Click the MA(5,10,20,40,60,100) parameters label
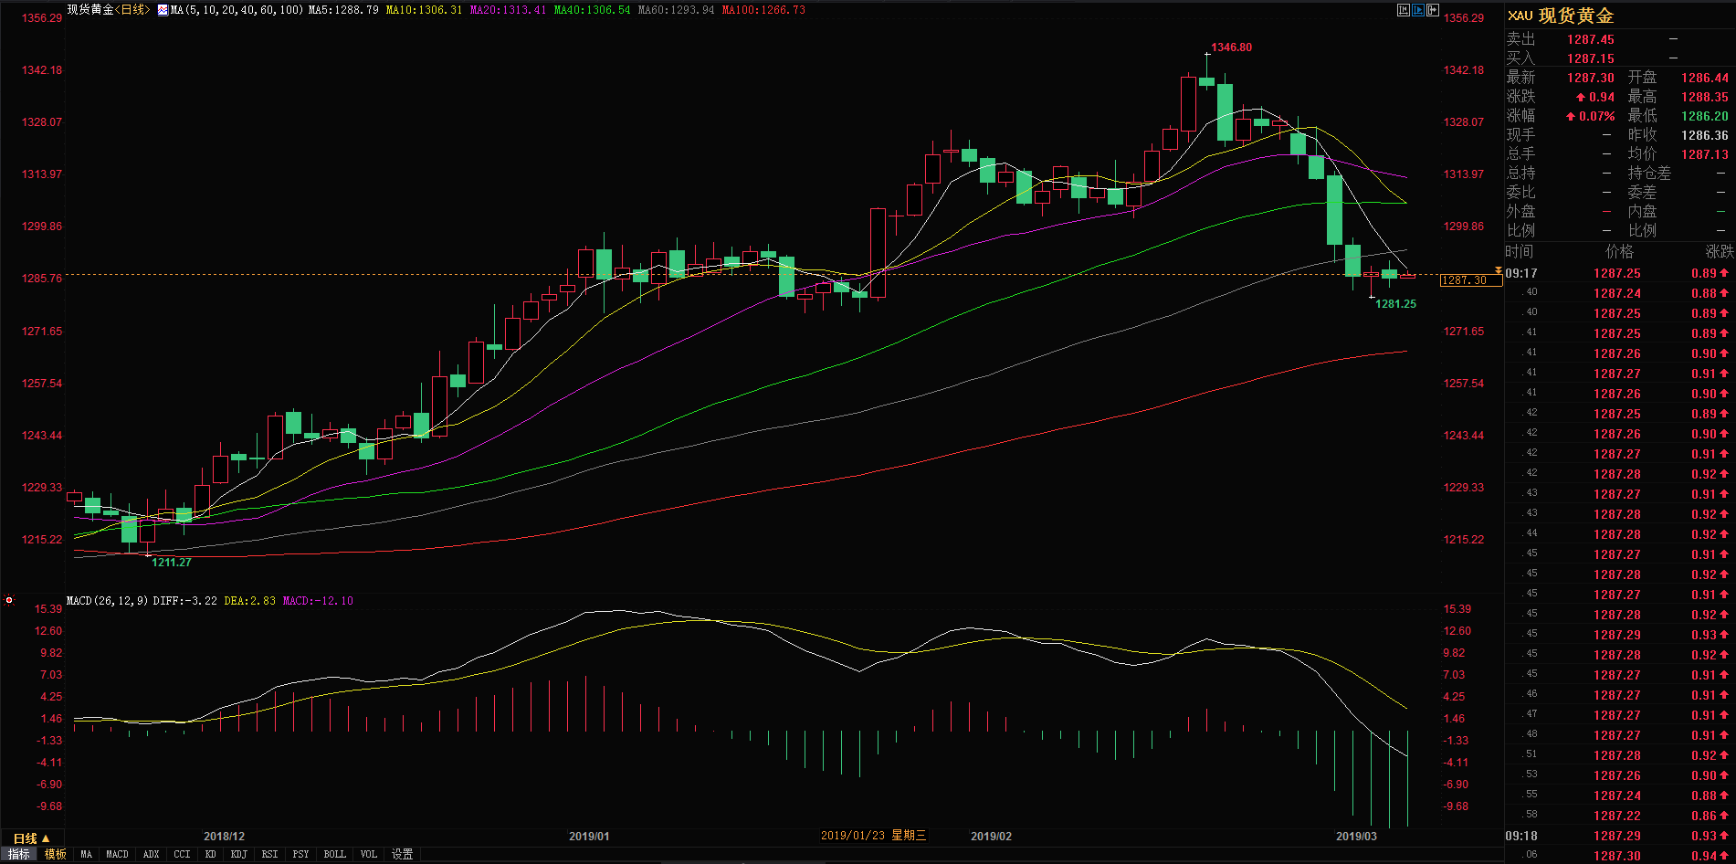Viewport: 1736px width, 864px height. click(x=237, y=10)
